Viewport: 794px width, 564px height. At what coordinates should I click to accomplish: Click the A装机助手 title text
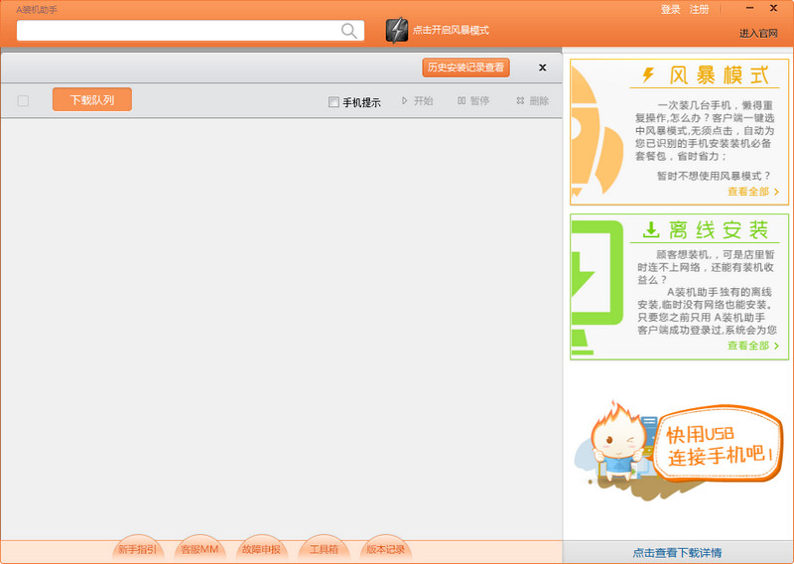pos(37,10)
